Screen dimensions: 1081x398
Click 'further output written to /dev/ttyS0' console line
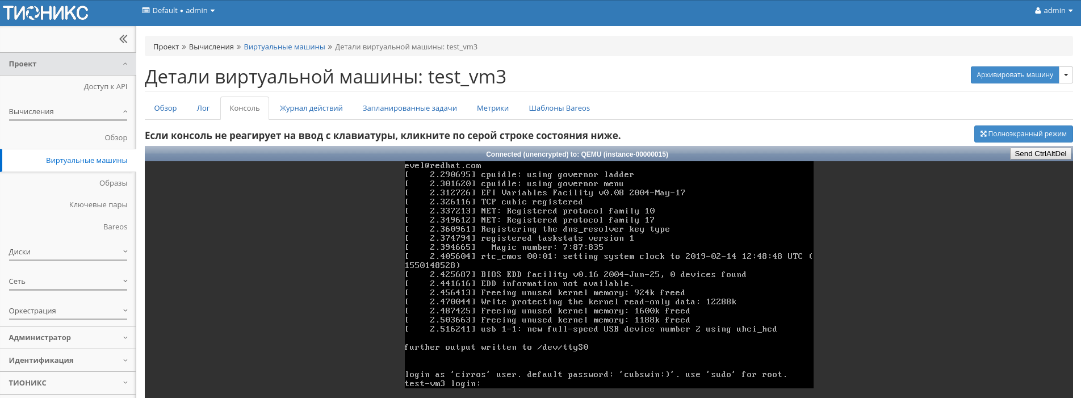coord(496,347)
